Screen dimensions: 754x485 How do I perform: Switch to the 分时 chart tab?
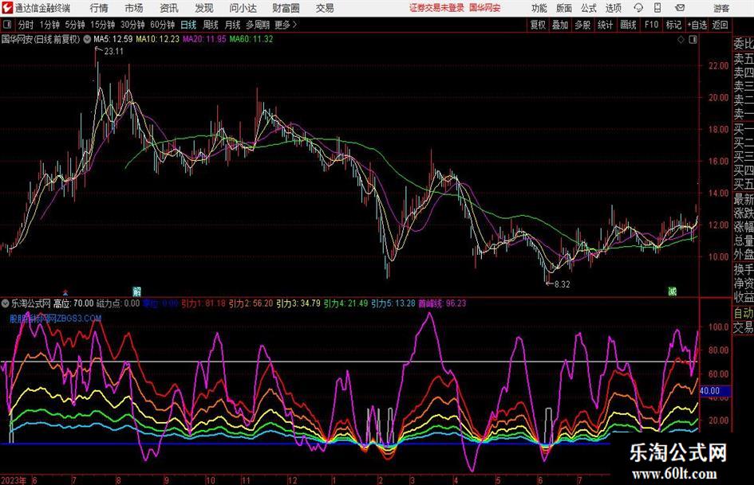[26, 25]
